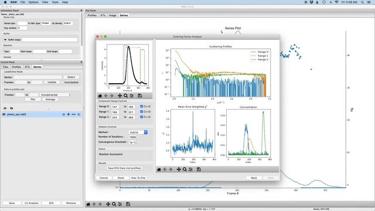Show info for phehc_sec.hdf5 item
The width and height of the screenshot is (375, 211).
(x=64, y=114)
